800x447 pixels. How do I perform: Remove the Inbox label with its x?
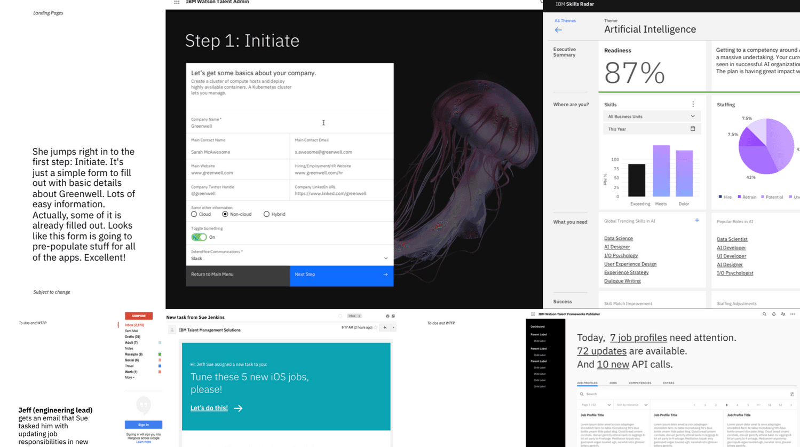[x=359, y=316]
